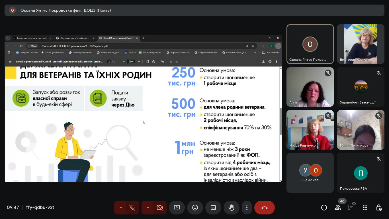This screenshot has height=219, width=389.
Task: Turn on the camera
Action: point(159,208)
